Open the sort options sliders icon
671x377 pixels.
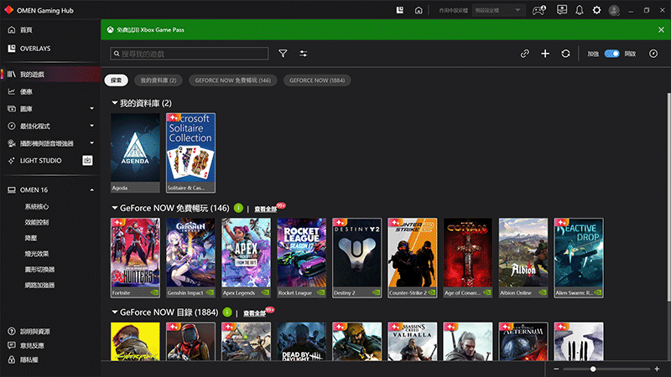click(x=304, y=54)
